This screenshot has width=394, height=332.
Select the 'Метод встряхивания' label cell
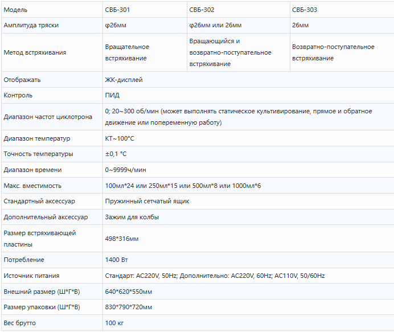tap(35, 52)
